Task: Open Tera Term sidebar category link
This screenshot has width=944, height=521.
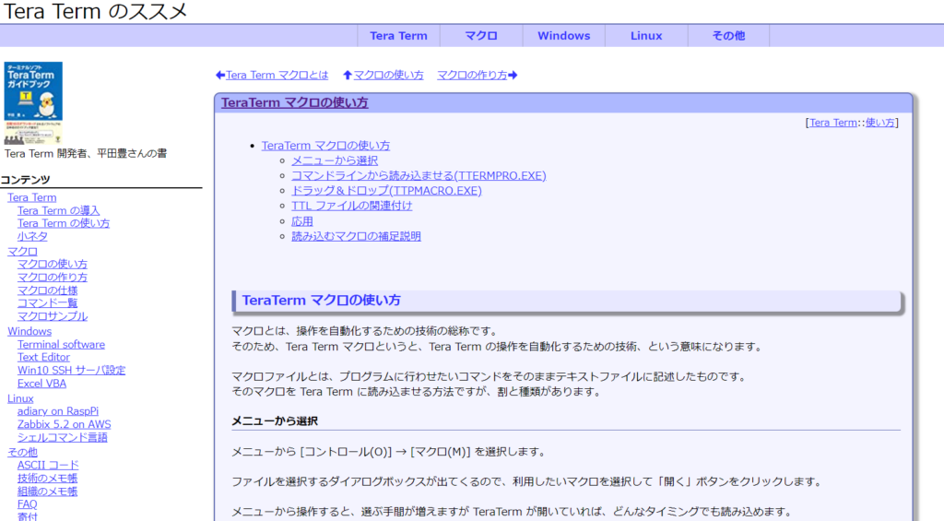Action: click(32, 197)
